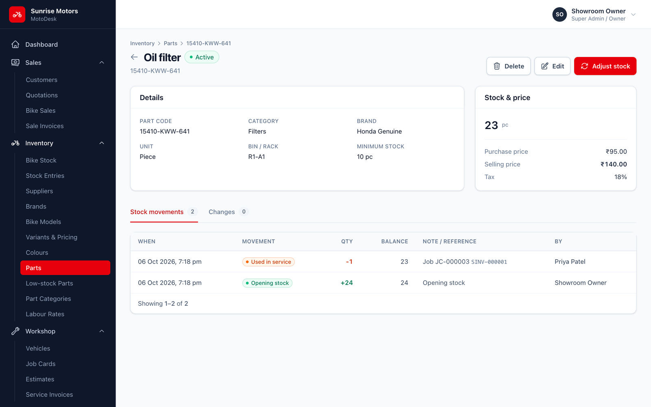This screenshot has height=407, width=651.
Task: Click the Sunrise Motors motorcycle logo
Action: [17, 15]
